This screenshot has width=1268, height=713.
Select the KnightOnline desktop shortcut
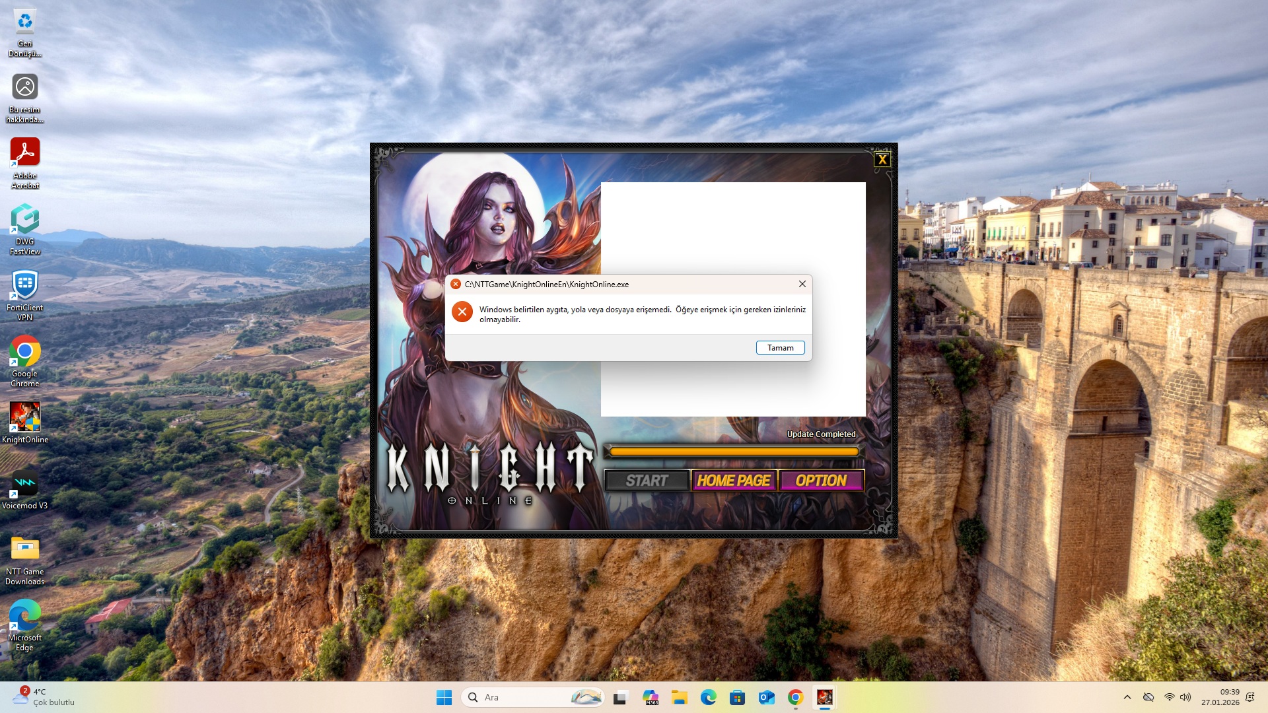click(x=25, y=423)
